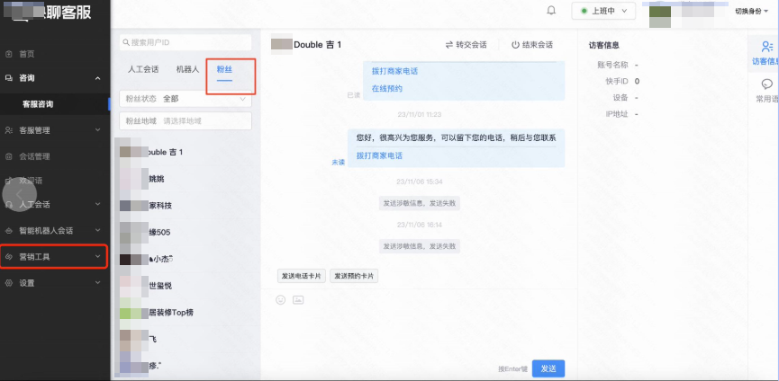Click the 设置 gear icon in sidebar
Image resolution: width=779 pixels, height=381 pixels.
9,282
